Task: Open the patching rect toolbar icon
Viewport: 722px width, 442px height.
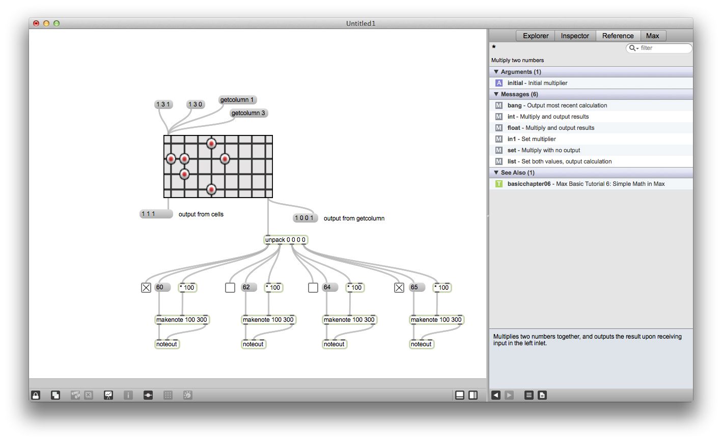Action: [x=148, y=395]
